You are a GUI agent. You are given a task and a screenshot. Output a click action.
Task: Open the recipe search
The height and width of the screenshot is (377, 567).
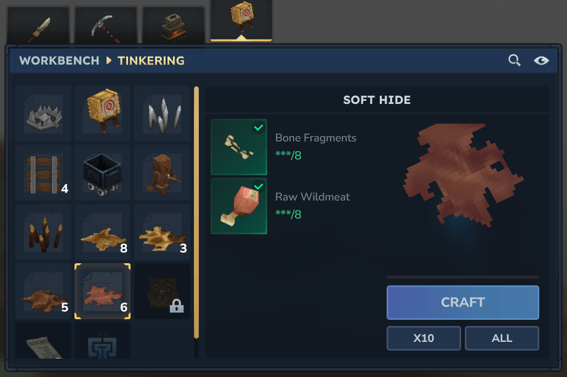[514, 60]
